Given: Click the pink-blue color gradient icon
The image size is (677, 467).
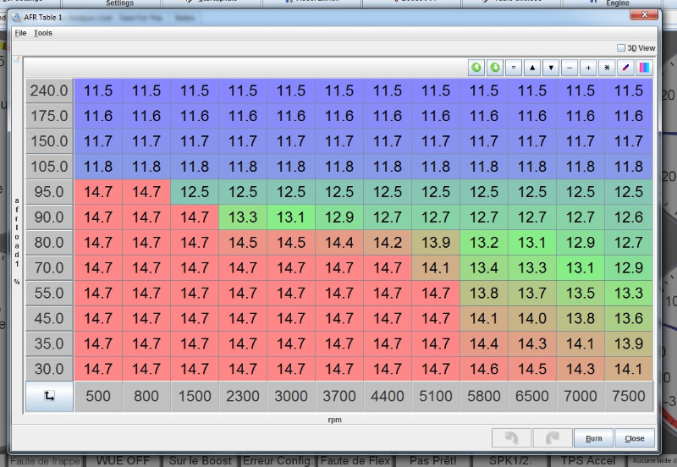Looking at the screenshot, I should [x=644, y=68].
